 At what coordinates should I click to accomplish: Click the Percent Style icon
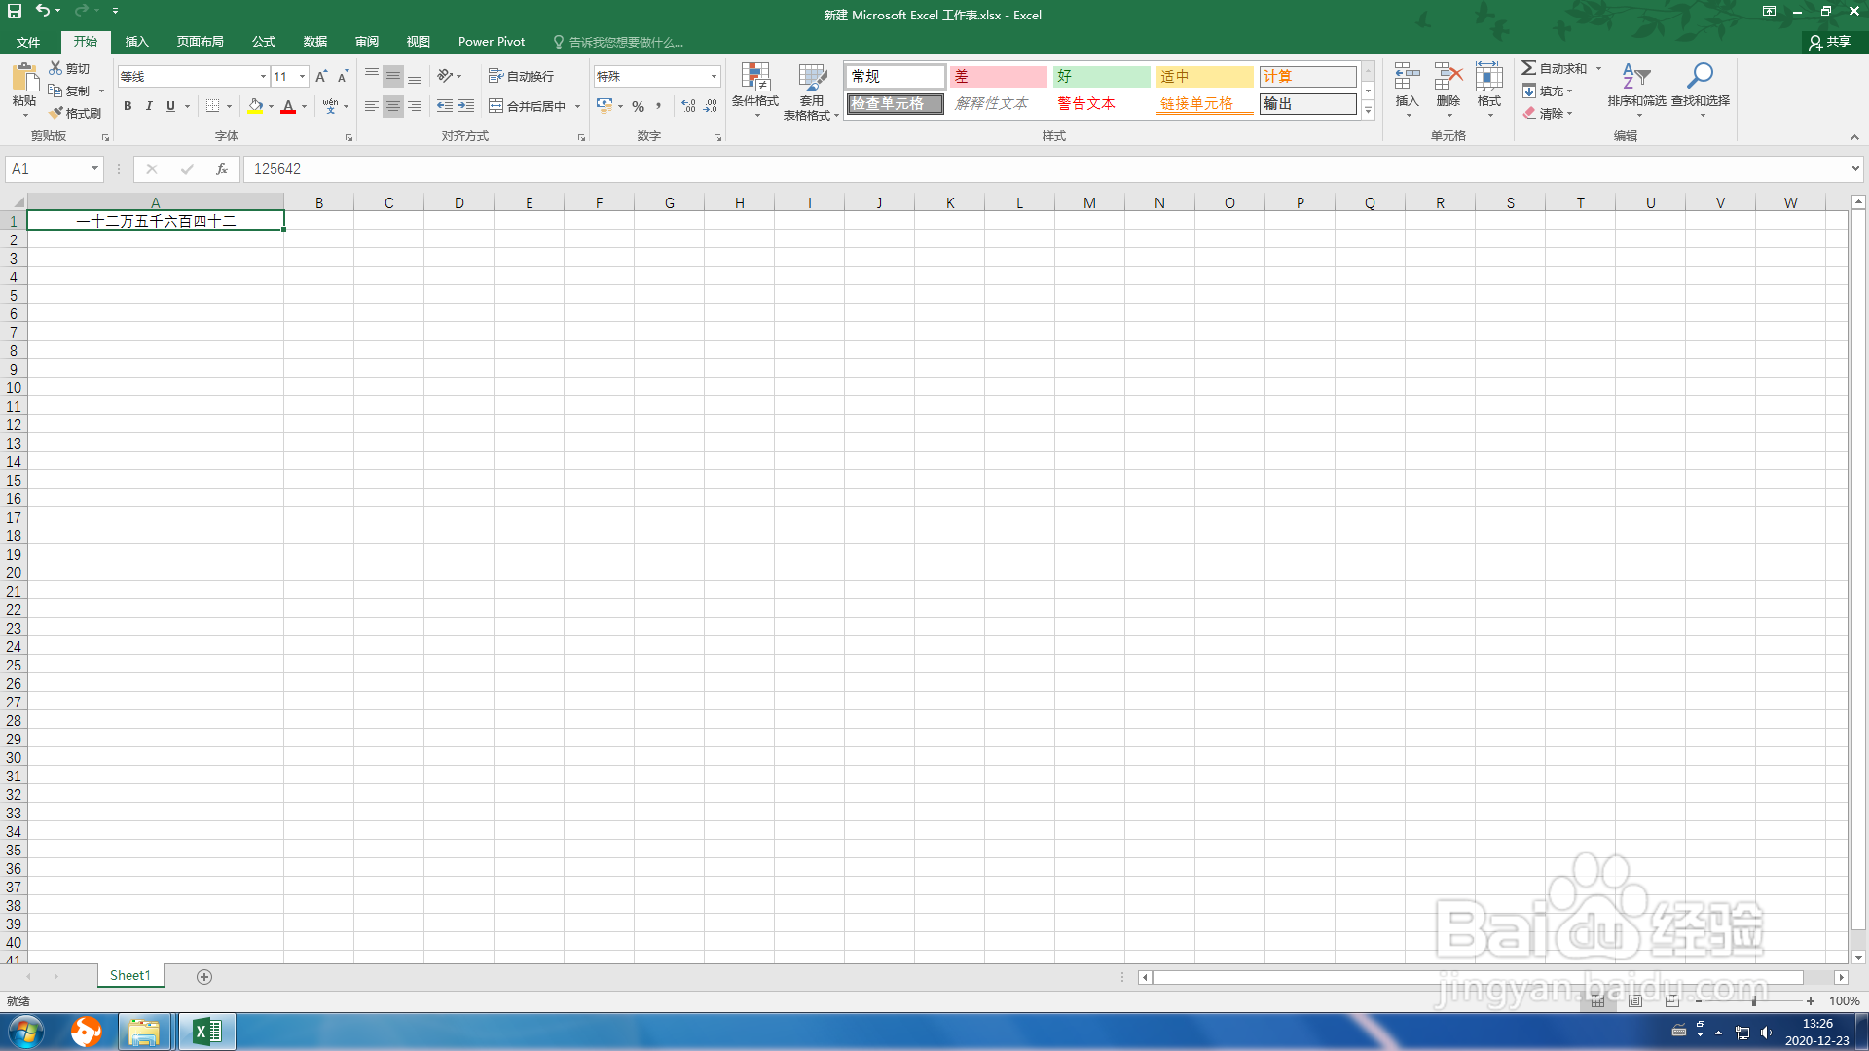(639, 106)
